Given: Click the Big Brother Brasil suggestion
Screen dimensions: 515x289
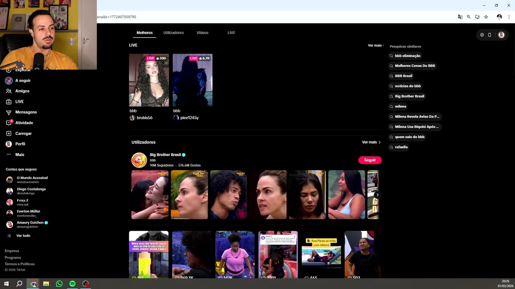Looking at the screenshot, I should tap(407, 96).
